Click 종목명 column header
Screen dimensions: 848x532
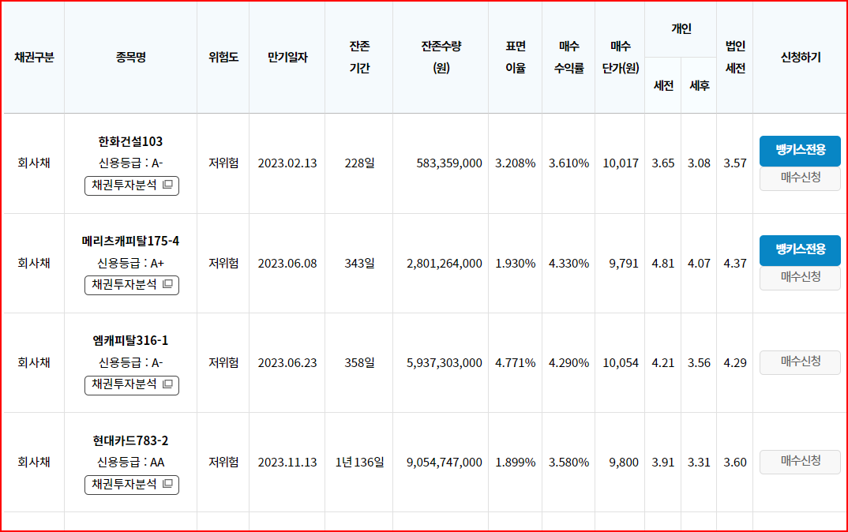coord(130,58)
